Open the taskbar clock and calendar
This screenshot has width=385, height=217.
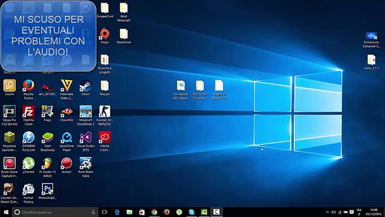(x=374, y=212)
